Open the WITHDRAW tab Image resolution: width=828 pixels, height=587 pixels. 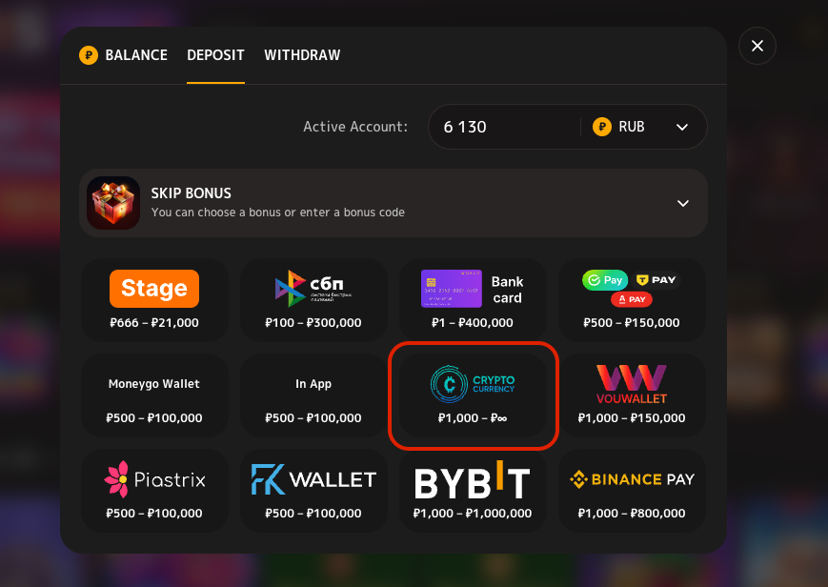tap(302, 55)
